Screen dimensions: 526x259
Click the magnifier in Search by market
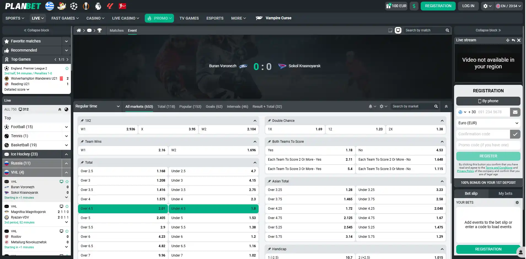pos(436,106)
